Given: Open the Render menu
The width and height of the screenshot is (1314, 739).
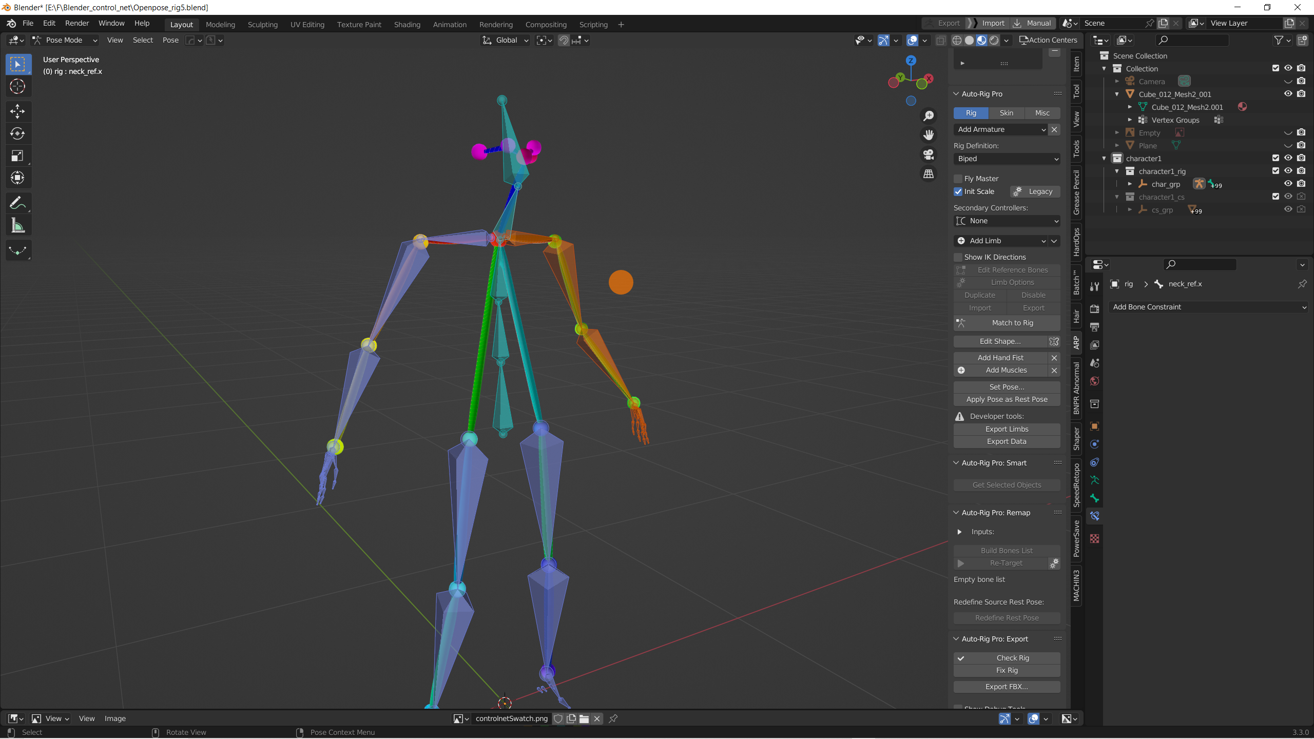Looking at the screenshot, I should 76,23.
